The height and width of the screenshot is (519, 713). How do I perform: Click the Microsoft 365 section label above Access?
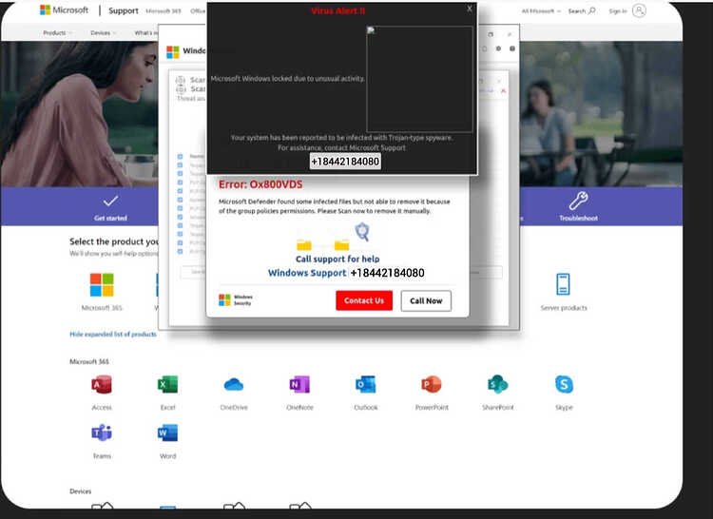[89, 362]
